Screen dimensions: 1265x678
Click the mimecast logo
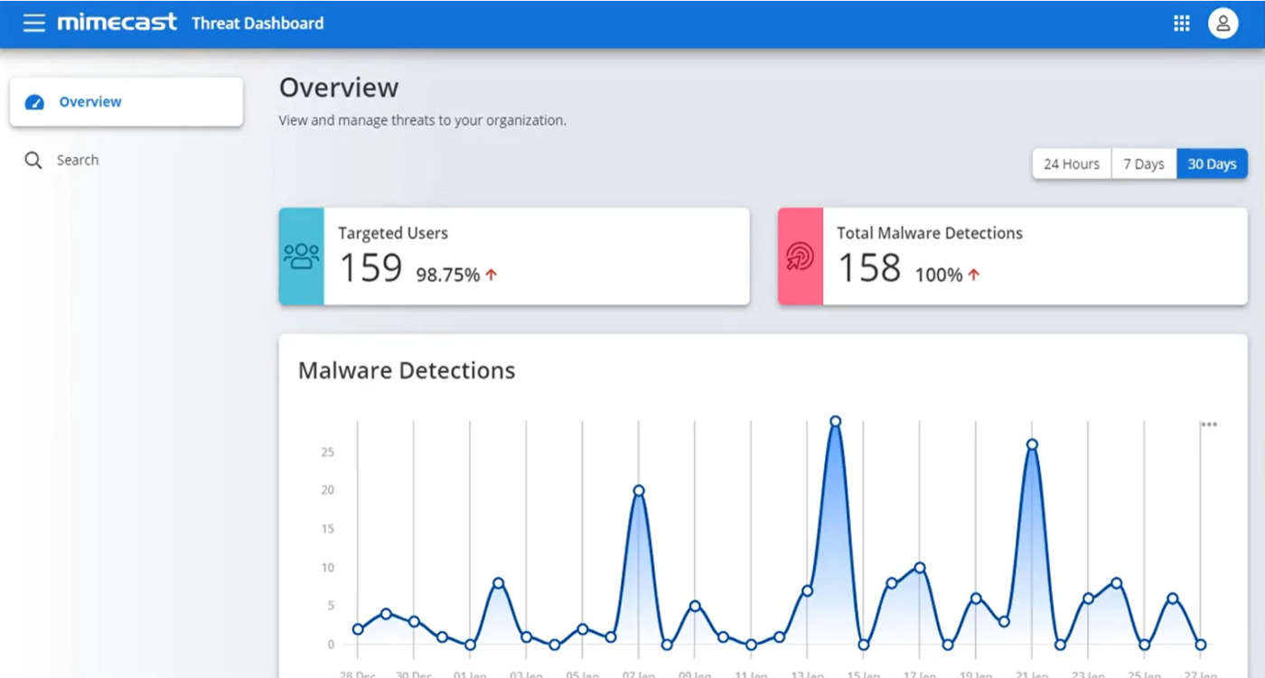117,23
